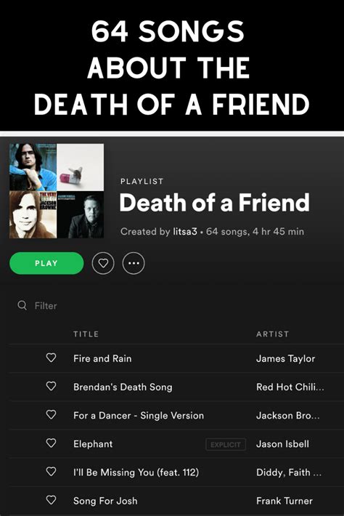The height and width of the screenshot is (516, 344).
Task: Toggle heart next to Elephant
Action: tap(51, 443)
